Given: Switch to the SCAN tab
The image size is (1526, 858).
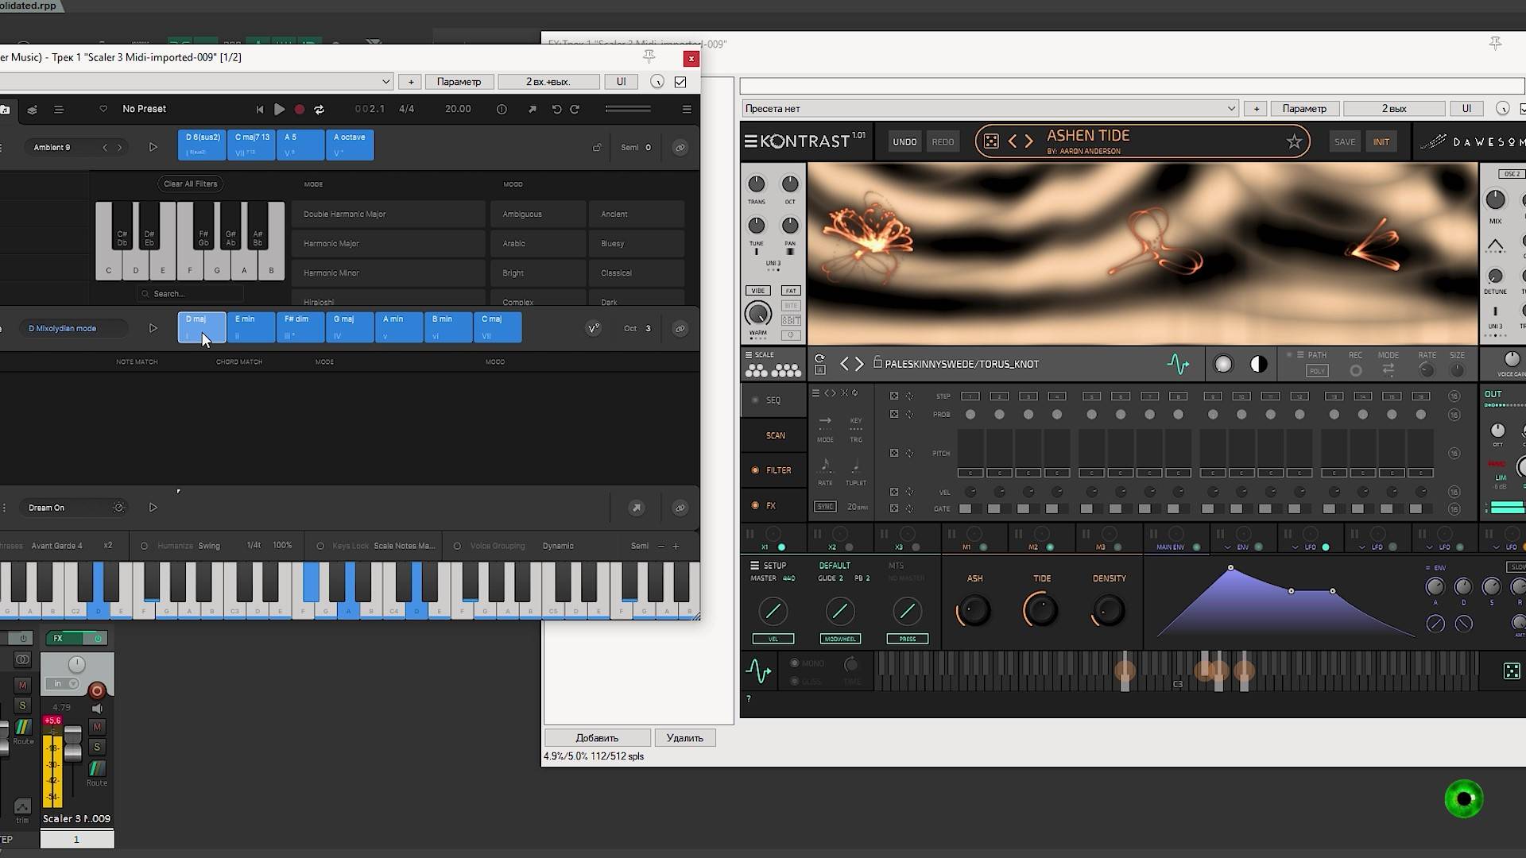Looking at the screenshot, I should point(775,435).
